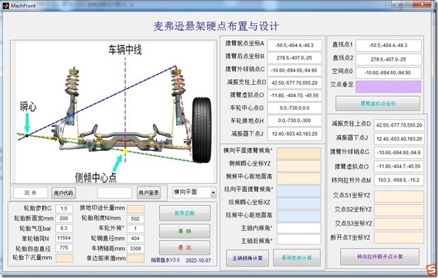Viewport: 438px width, 278px height.
Task: Click the 主销内倾角 output field
Action: 299,228
